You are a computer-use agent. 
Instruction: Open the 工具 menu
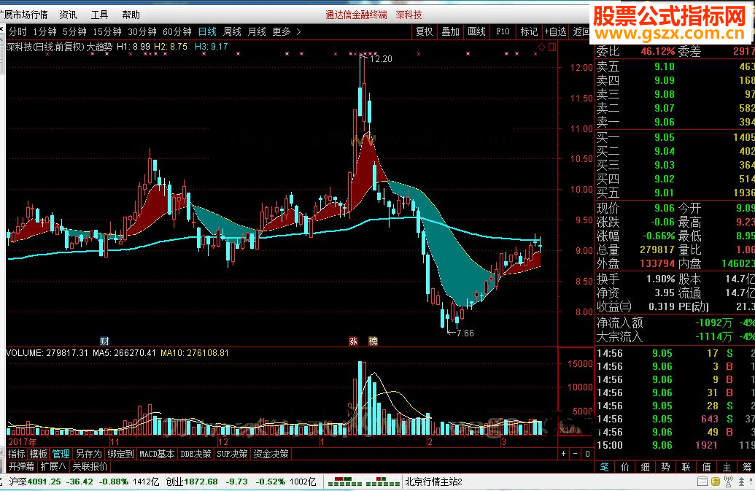tap(99, 15)
